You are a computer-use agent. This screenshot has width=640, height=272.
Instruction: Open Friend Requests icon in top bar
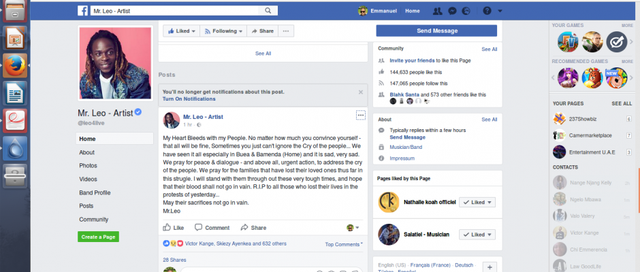pyautogui.click(x=437, y=12)
